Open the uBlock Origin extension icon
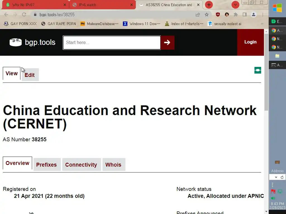Screen dimensions: 286x214 218,14
